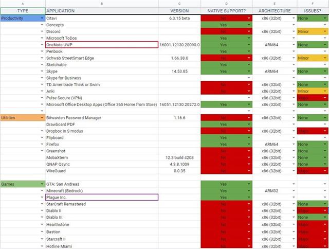Screen dimensions: 329x249
Task: Open issues dropdown for Dropbox in S modus
Action: 325,131
